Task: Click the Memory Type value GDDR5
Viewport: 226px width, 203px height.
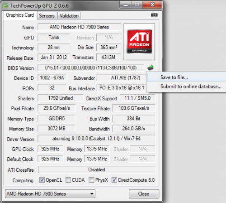Action: pyautogui.click(x=56, y=118)
